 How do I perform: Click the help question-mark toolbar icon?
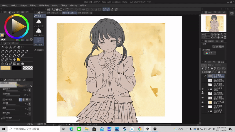(x=117, y=9)
